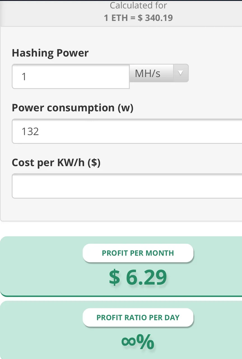Click the Cost per KW/h ($) label
Screen dimensions: 242x359
(56, 163)
